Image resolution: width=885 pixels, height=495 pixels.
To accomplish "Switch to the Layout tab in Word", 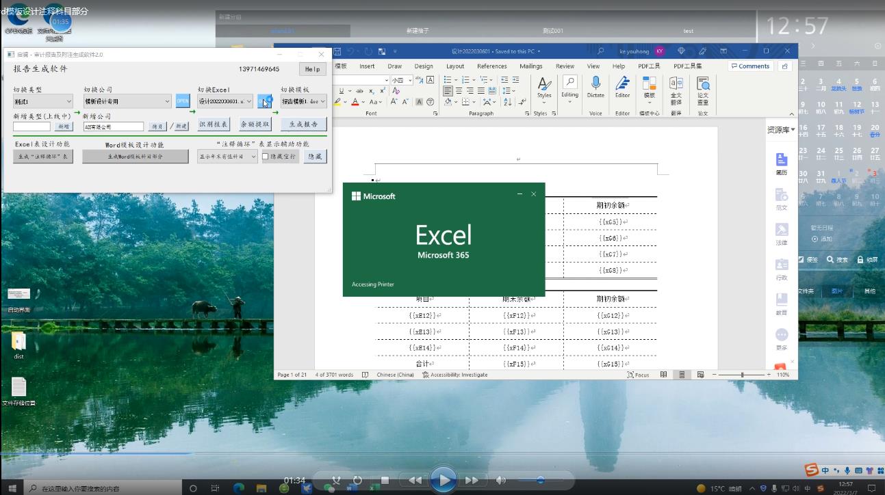I will pos(455,66).
